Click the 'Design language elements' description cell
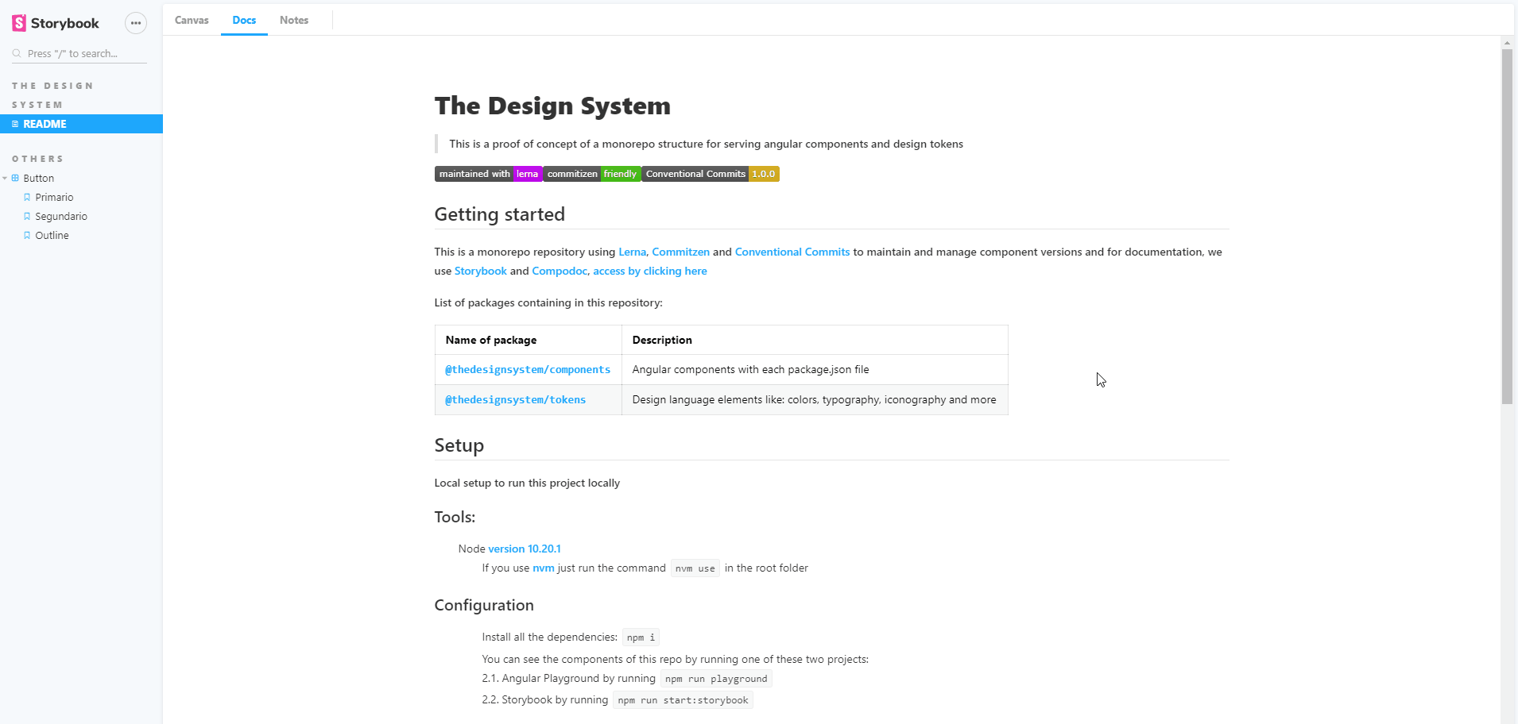Image resolution: width=1518 pixels, height=724 pixels. [x=814, y=399]
